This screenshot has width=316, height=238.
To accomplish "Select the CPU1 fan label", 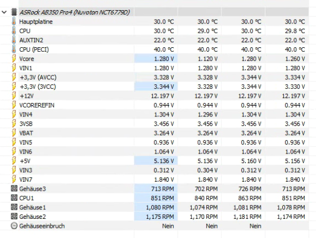I will pos(26,198).
